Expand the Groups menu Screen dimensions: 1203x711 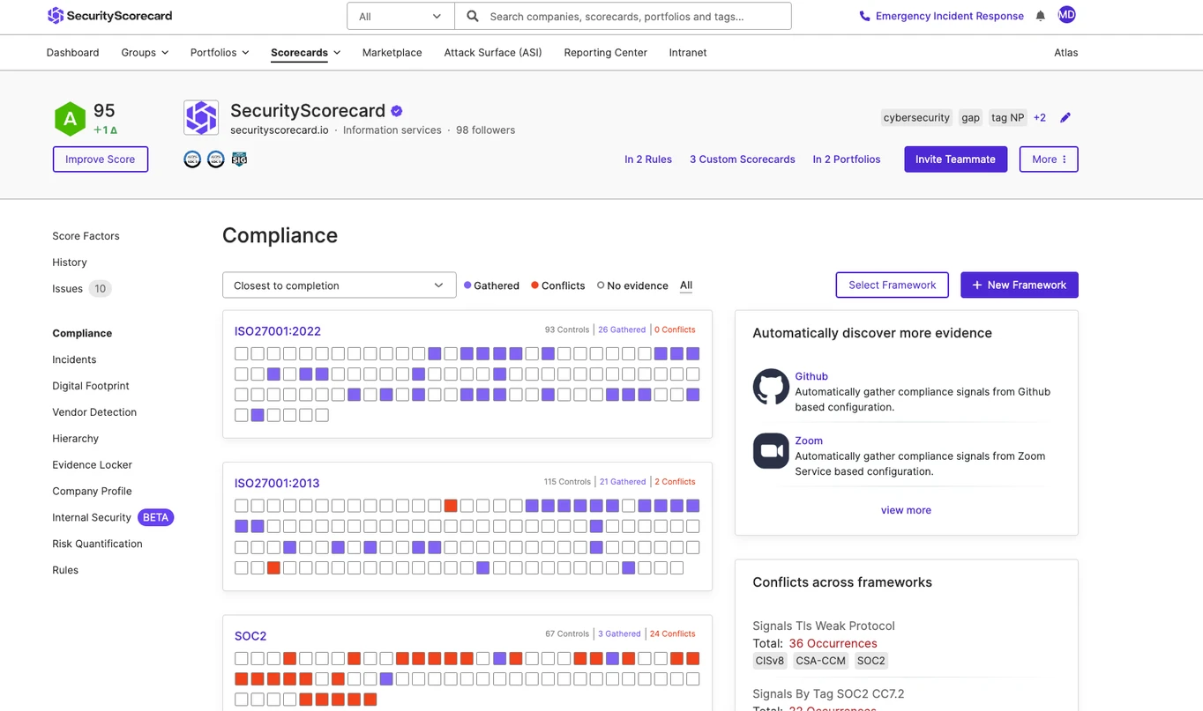click(145, 53)
